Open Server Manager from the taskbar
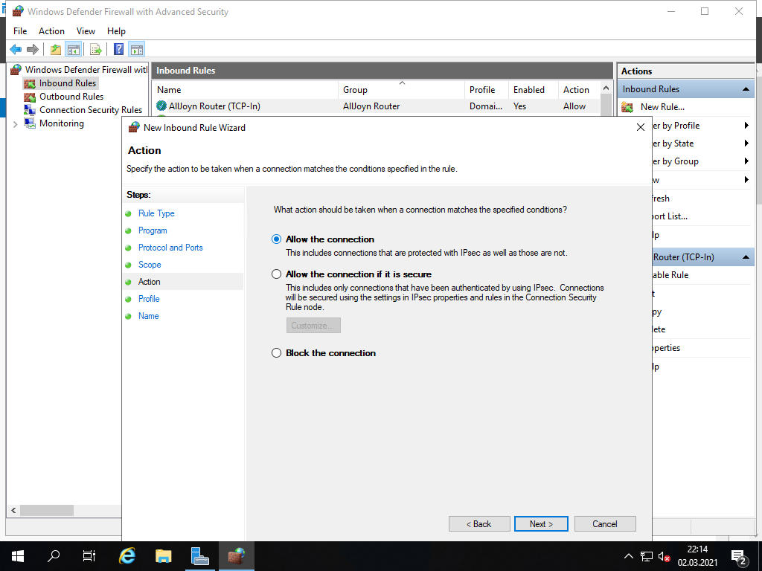Viewport: 762px width, 571px height. coord(199,555)
